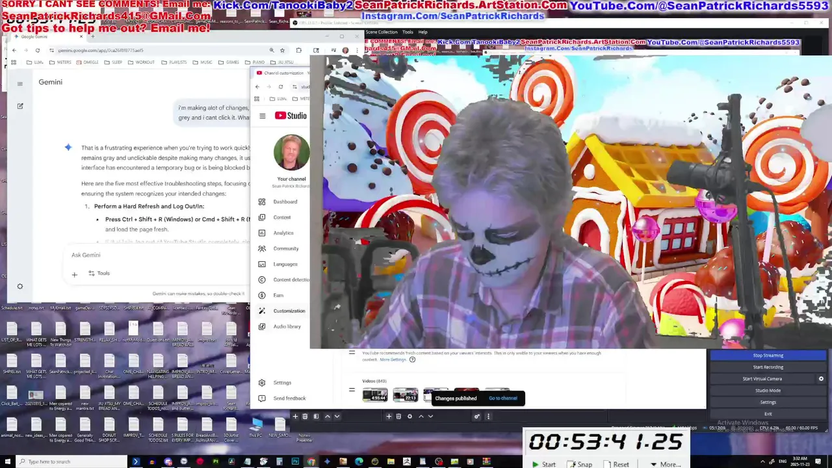Click Start Virtual Camera in OBS

point(762,379)
